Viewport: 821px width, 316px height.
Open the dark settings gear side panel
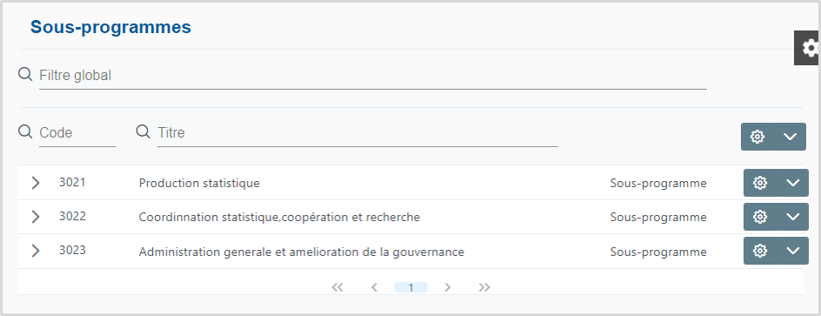coord(807,48)
